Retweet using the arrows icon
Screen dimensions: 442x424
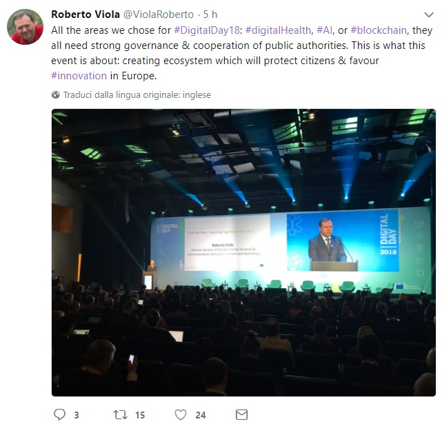point(121,415)
